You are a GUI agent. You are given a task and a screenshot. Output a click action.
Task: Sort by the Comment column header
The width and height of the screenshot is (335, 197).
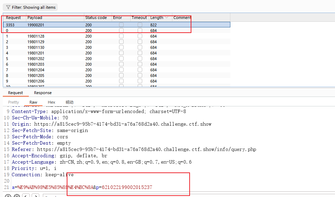point(182,18)
